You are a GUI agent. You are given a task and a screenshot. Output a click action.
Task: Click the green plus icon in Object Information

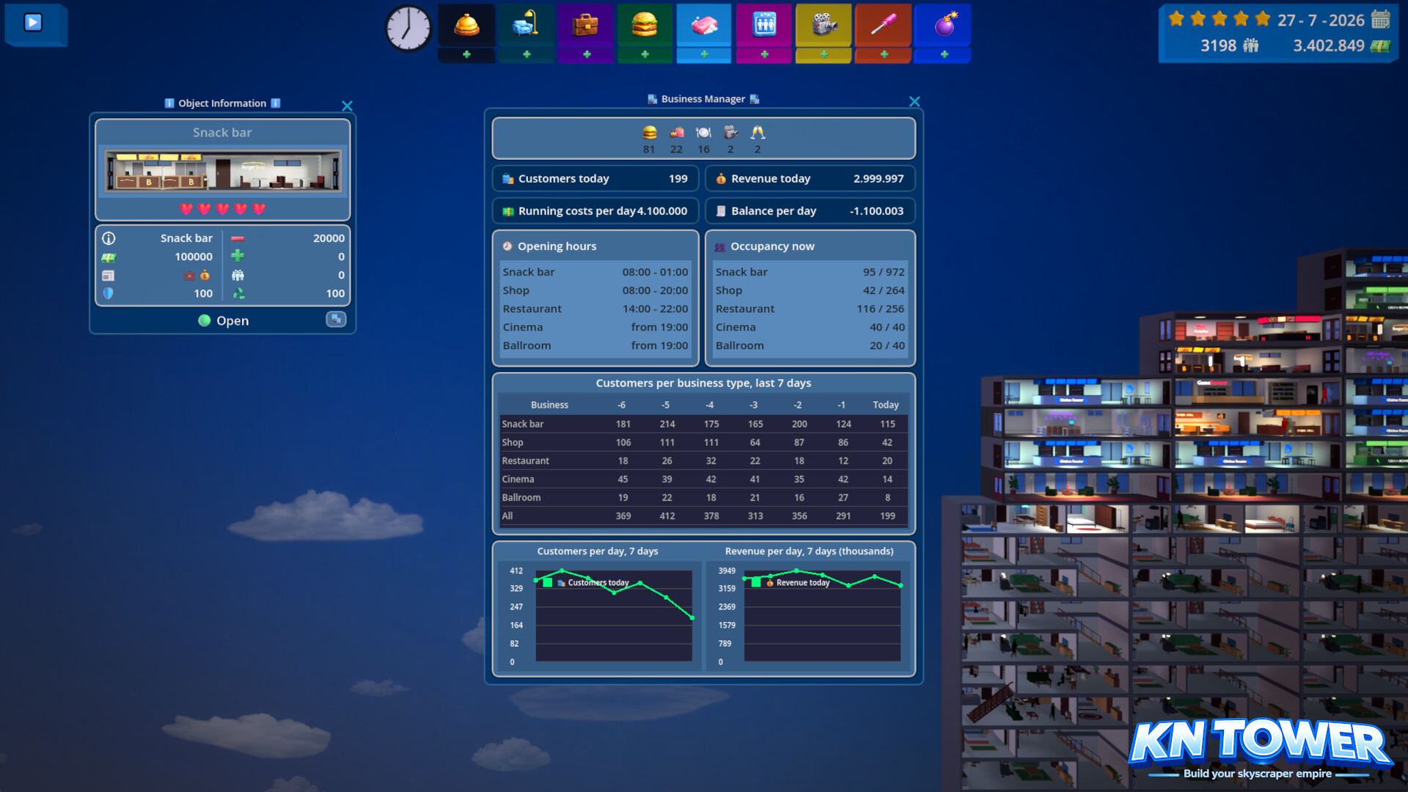238,256
